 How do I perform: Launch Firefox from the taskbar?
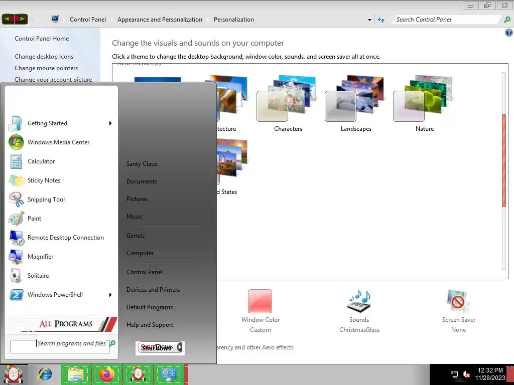[x=107, y=375]
